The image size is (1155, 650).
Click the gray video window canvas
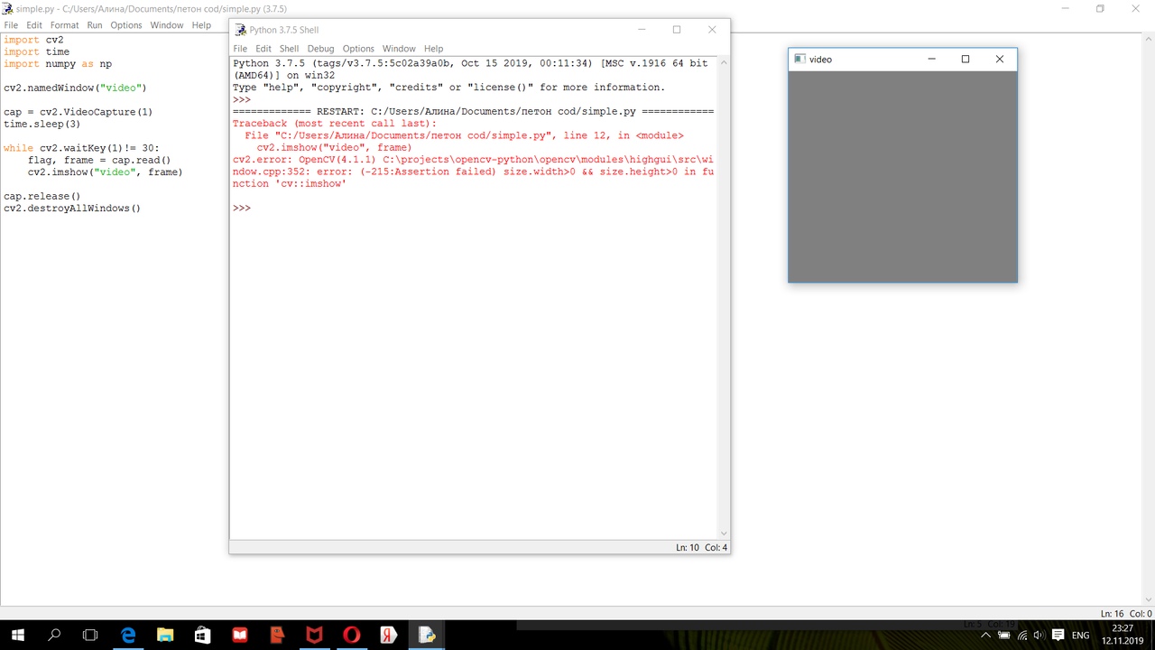pos(902,176)
